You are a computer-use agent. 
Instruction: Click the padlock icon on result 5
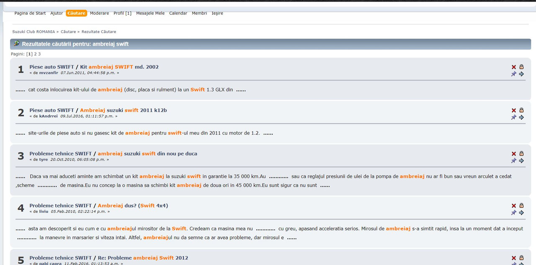(x=521, y=257)
